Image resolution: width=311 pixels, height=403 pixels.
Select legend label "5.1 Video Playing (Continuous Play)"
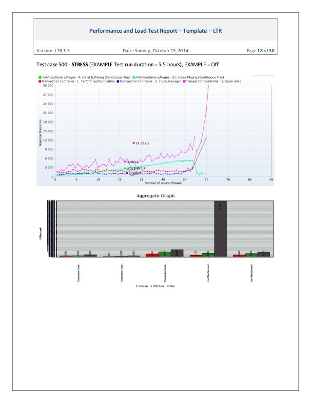coord(197,78)
